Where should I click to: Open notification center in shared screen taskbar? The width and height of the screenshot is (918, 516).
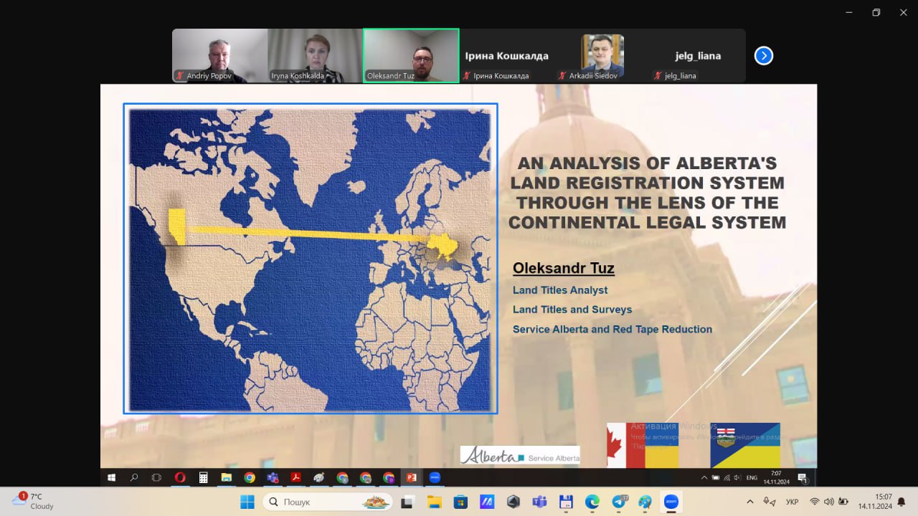(x=803, y=477)
